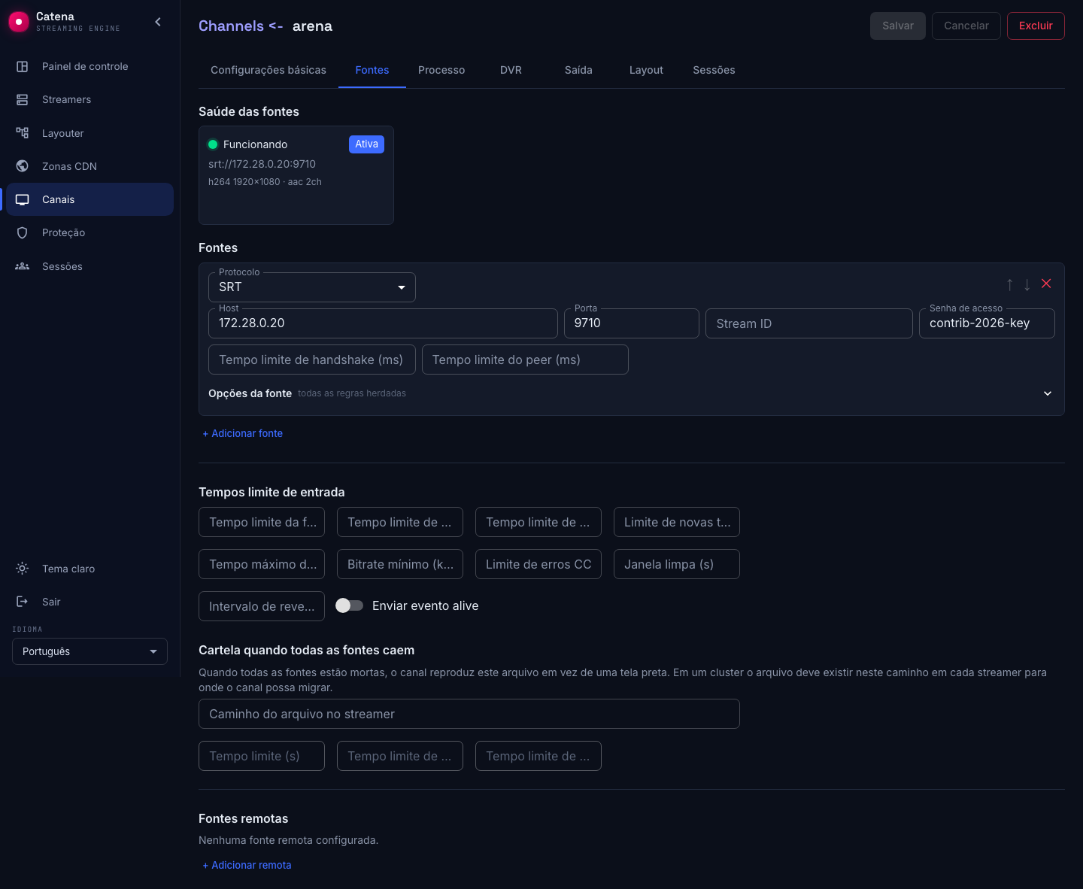Click the Sessões people icon
The height and width of the screenshot is (889, 1083).
click(x=23, y=266)
